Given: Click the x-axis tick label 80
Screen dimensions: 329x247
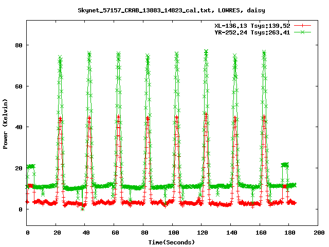Looking at the screenshot, I should point(144,233).
